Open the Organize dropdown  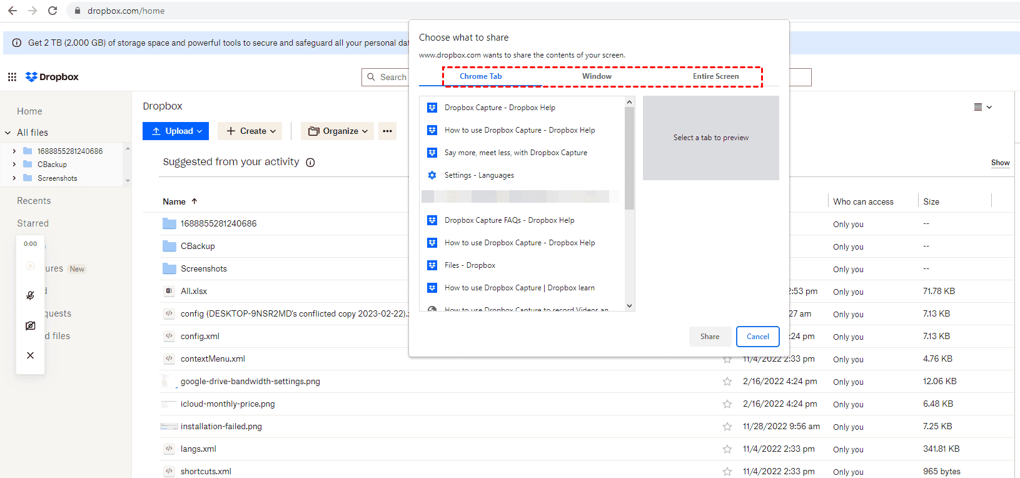point(338,131)
